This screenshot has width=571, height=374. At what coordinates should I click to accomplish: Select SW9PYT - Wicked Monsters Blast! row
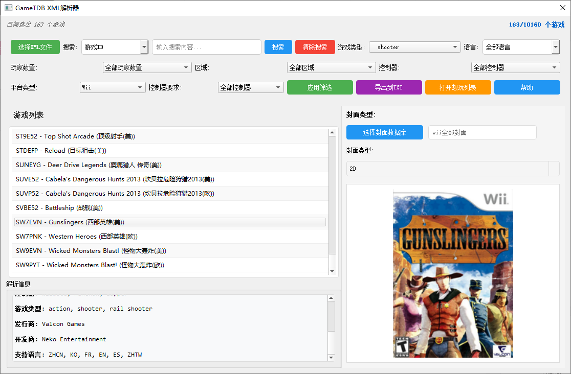[170, 265]
